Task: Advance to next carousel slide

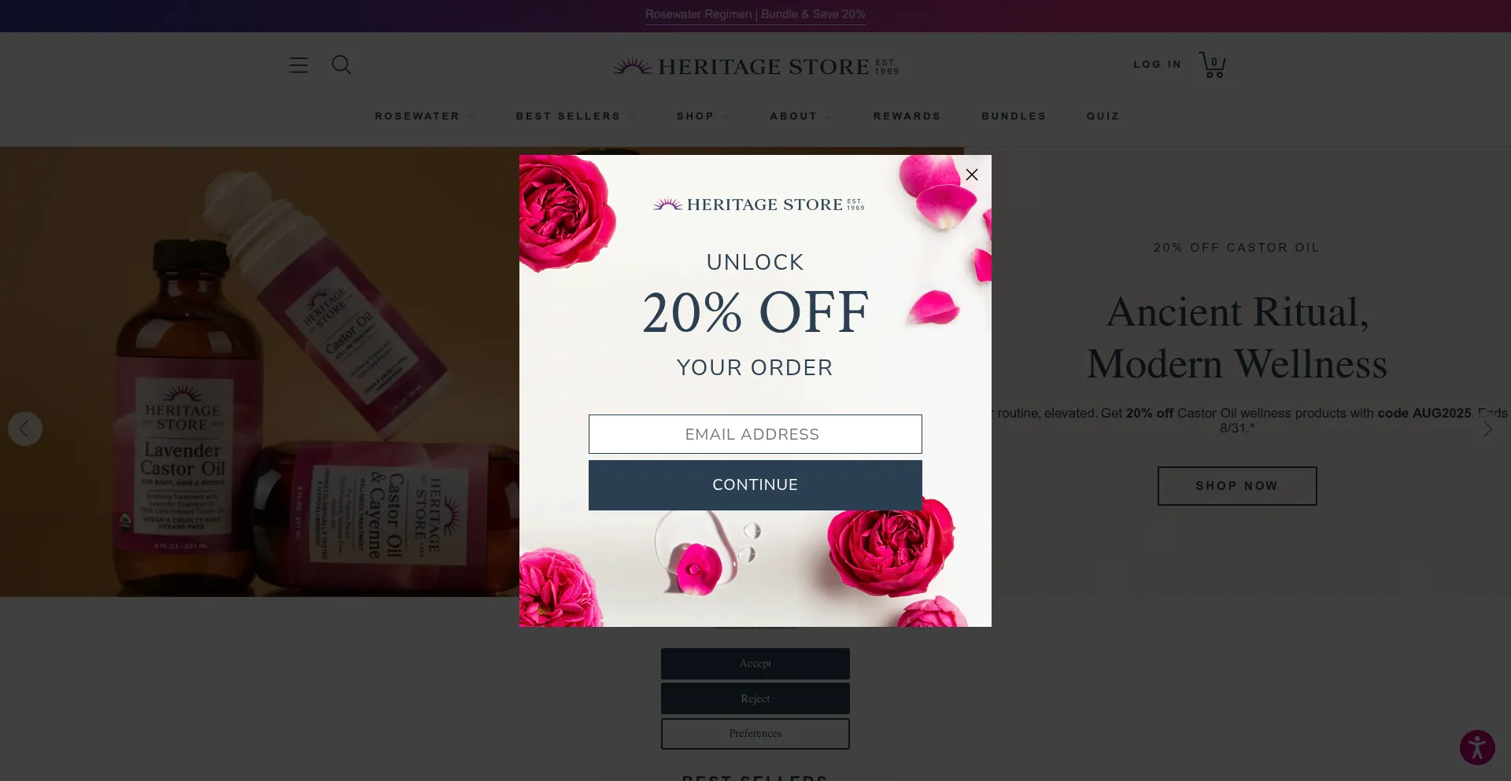Action: [1487, 429]
